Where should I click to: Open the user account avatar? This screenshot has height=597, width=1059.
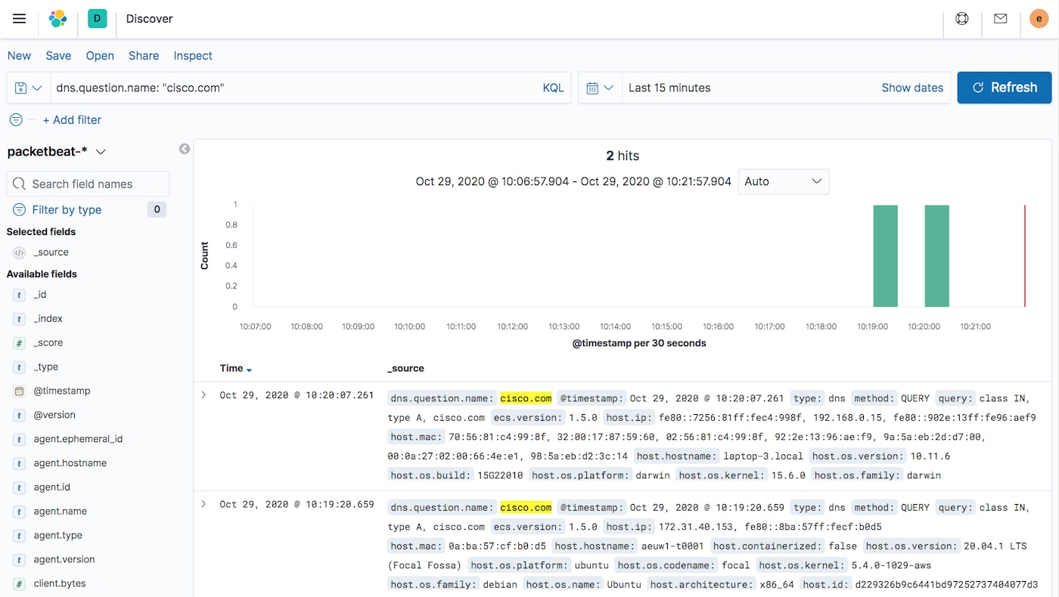1039,19
